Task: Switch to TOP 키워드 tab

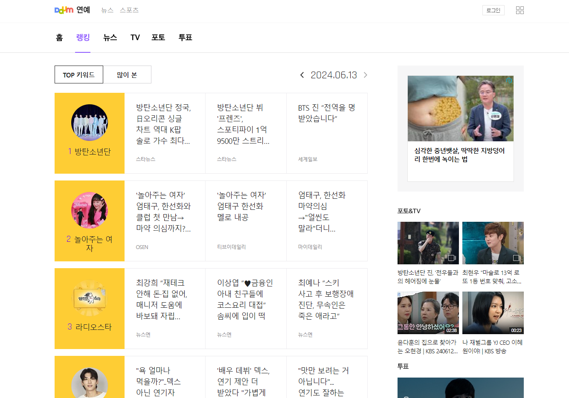Action: tap(79, 74)
